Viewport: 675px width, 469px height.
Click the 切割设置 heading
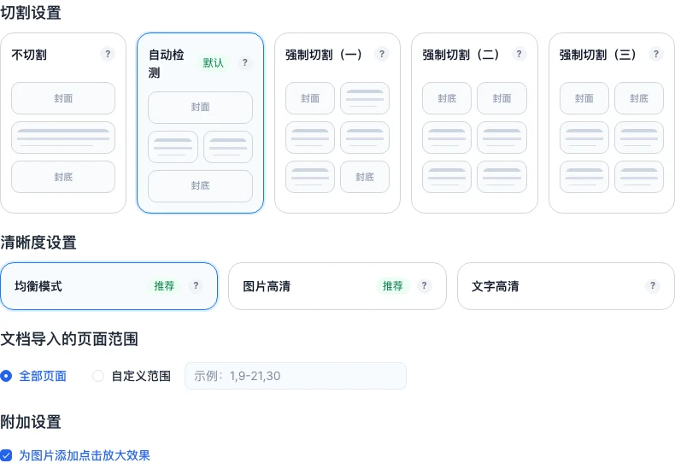pyautogui.click(x=31, y=13)
